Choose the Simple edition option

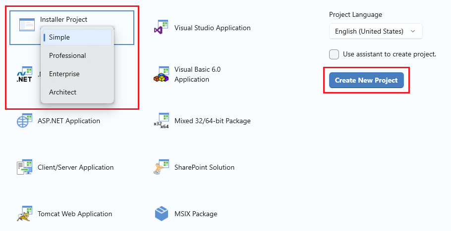pos(77,37)
